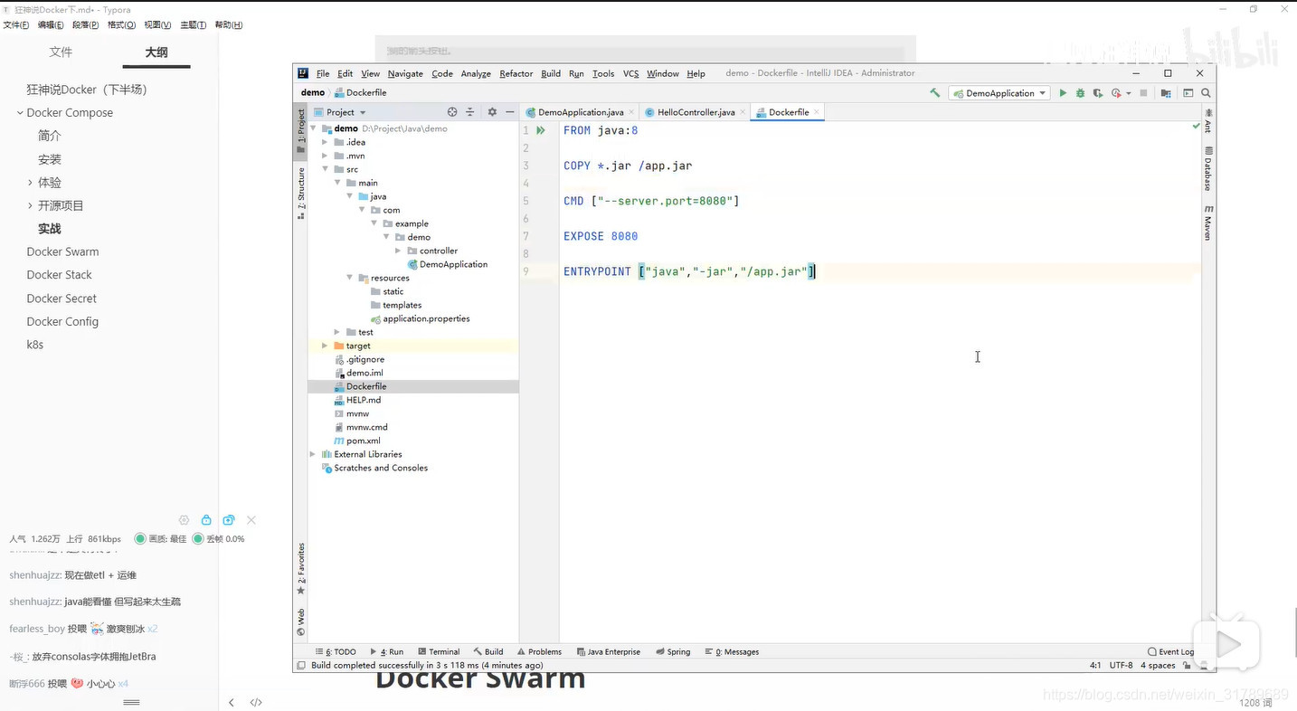
Task: Expand the controller package
Action: point(399,251)
